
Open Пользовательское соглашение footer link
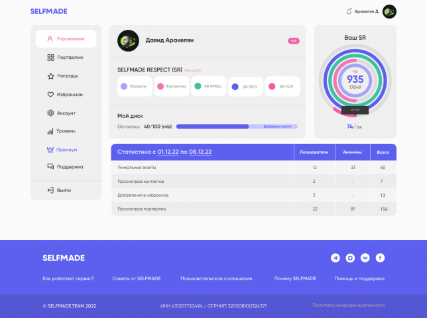pos(216,278)
